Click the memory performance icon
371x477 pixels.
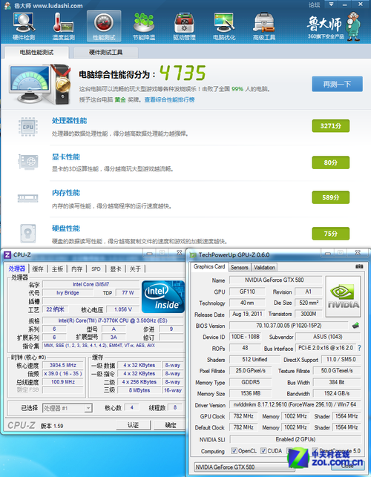click(28, 198)
